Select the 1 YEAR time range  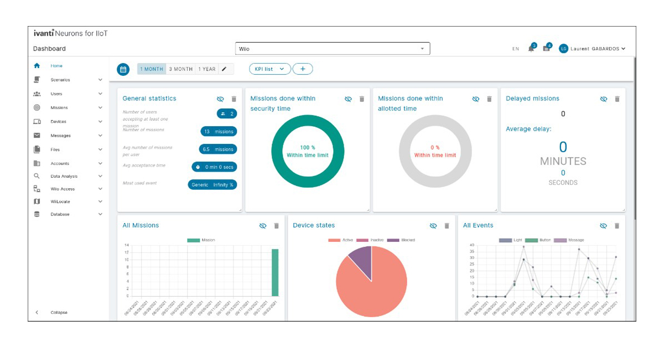(208, 69)
